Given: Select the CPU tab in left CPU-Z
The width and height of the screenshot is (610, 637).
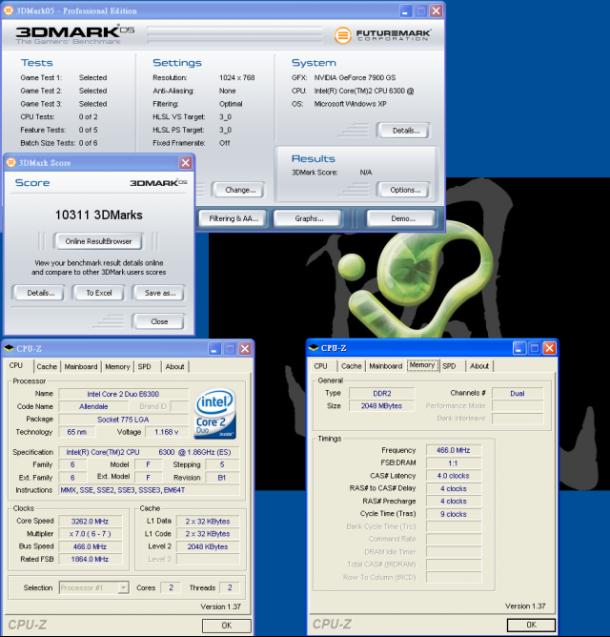Looking at the screenshot, I should (16, 365).
